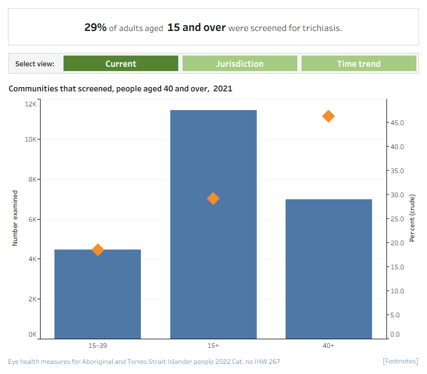Open the Footnotes link
Image resolution: width=427 pixels, height=374 pixels.
pos(400,361)
